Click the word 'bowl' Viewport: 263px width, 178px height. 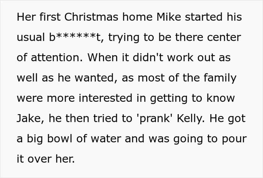pyautogui.click(x=60, y=139)
